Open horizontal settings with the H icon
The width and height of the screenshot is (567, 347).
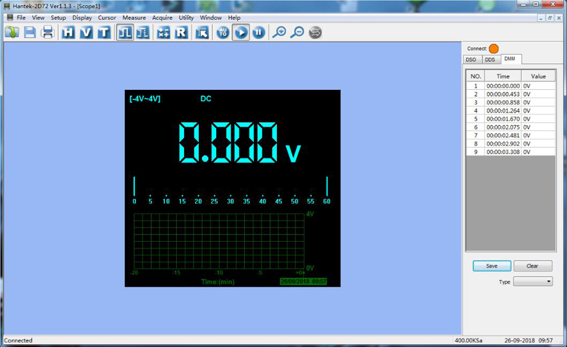[x=67, y=33]
